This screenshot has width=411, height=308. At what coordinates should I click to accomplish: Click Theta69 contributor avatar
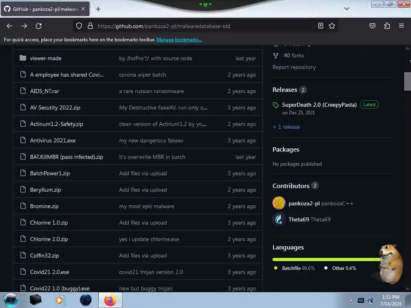pos(279,219)
